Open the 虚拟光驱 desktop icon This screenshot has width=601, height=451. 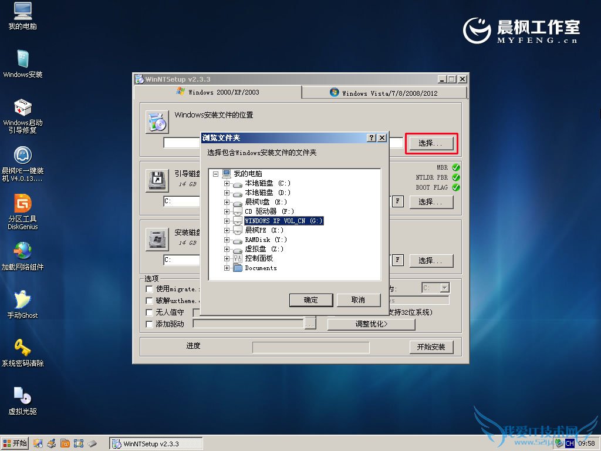23,396
